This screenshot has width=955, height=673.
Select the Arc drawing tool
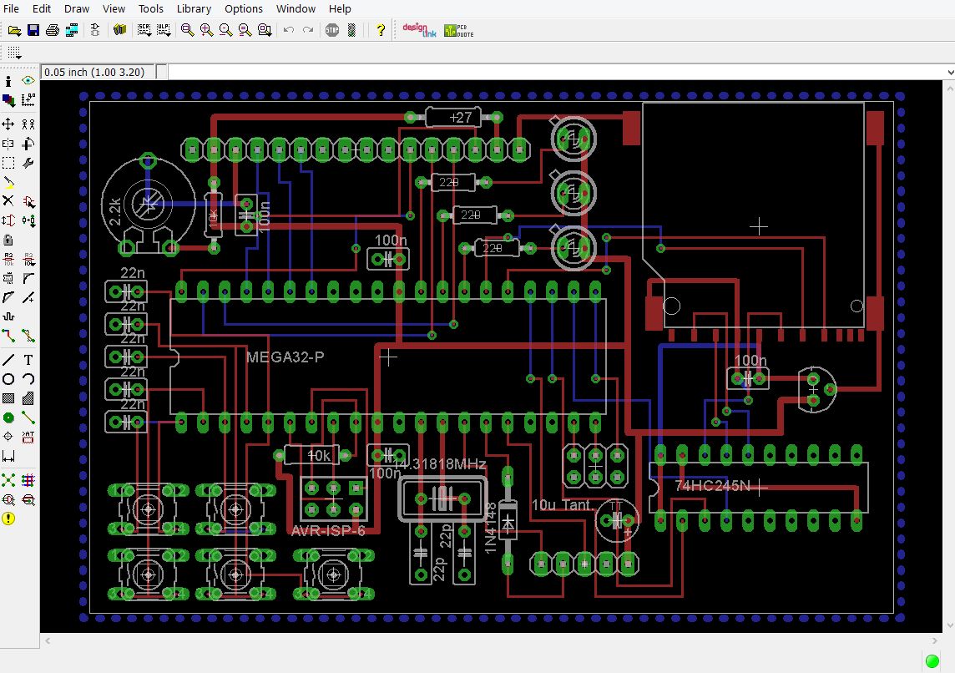(28, 379)
